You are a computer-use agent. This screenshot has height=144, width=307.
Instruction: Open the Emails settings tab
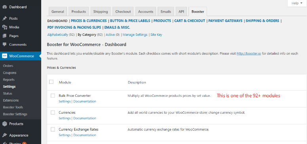pyautogui.click(x=166, y=11)
